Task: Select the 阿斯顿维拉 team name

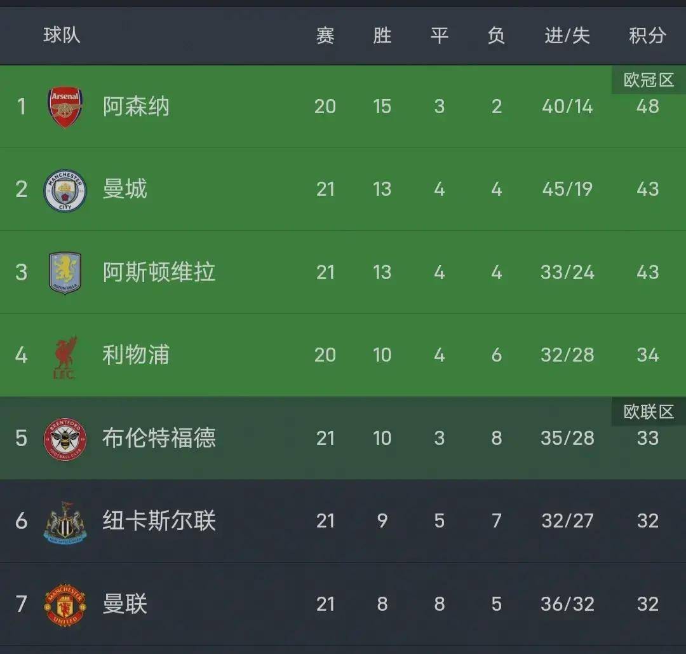Action: 159,273
